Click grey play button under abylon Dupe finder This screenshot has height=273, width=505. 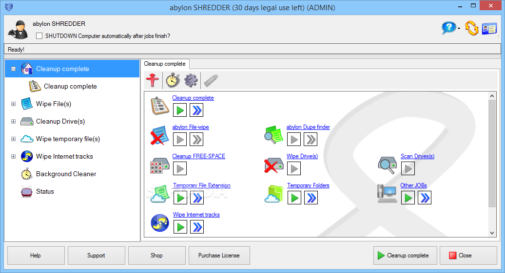click(294, 140)
